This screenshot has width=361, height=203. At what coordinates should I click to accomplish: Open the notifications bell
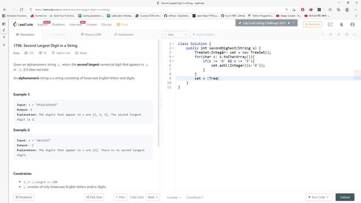click(x=341, y=24)
